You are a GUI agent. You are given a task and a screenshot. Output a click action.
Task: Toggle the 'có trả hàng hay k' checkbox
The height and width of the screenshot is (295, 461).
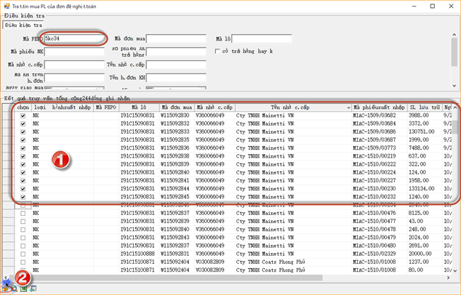[x=217, y=52]
